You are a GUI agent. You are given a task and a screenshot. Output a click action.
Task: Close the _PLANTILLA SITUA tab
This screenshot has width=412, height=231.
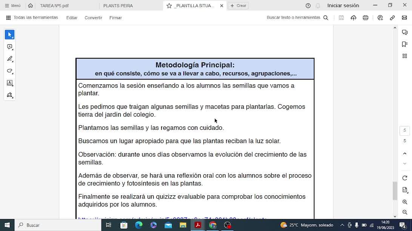[x=221, y=6]
